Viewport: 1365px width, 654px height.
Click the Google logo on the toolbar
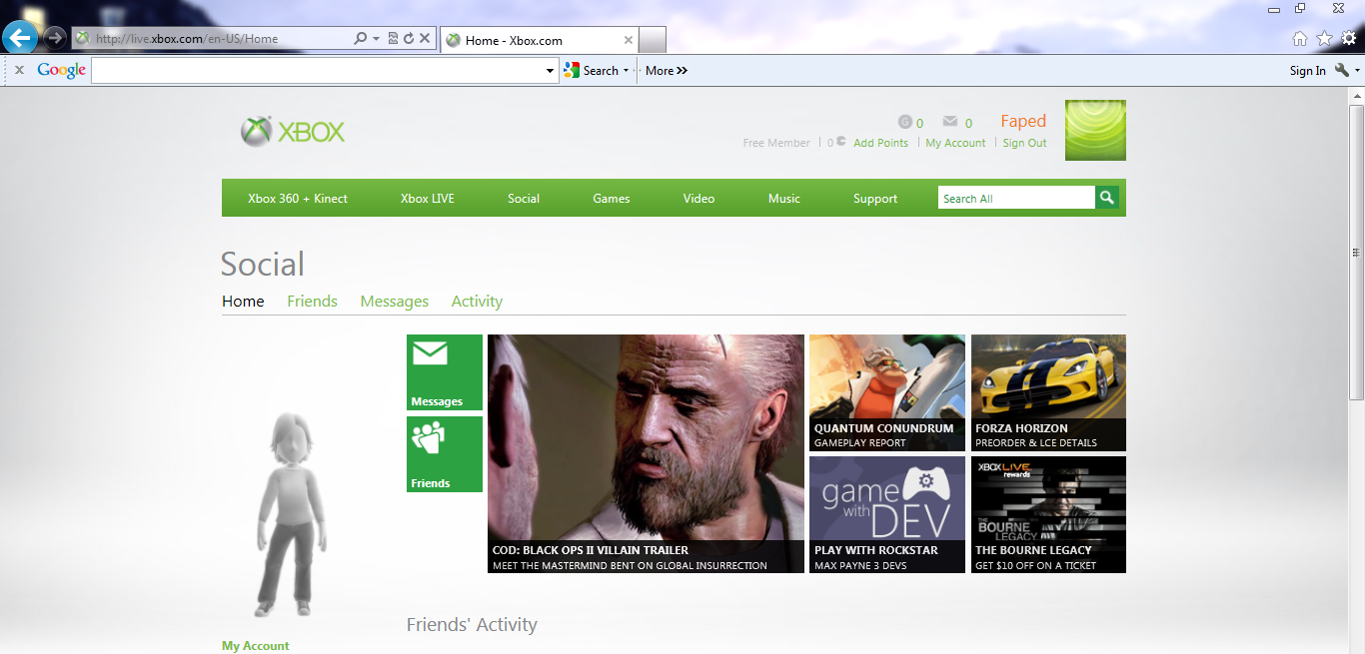coord(61,70)
